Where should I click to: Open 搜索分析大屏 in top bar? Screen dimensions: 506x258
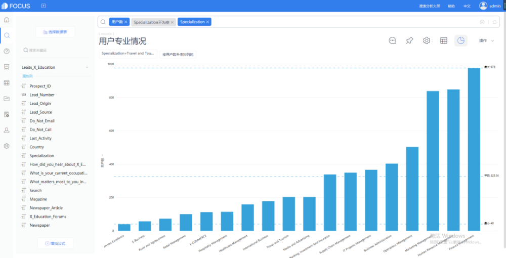430,6
